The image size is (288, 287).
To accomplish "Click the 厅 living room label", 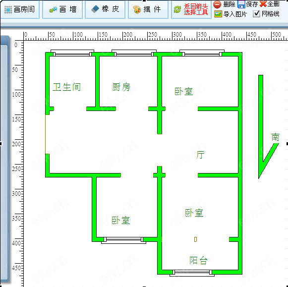I will click(200, 155).
